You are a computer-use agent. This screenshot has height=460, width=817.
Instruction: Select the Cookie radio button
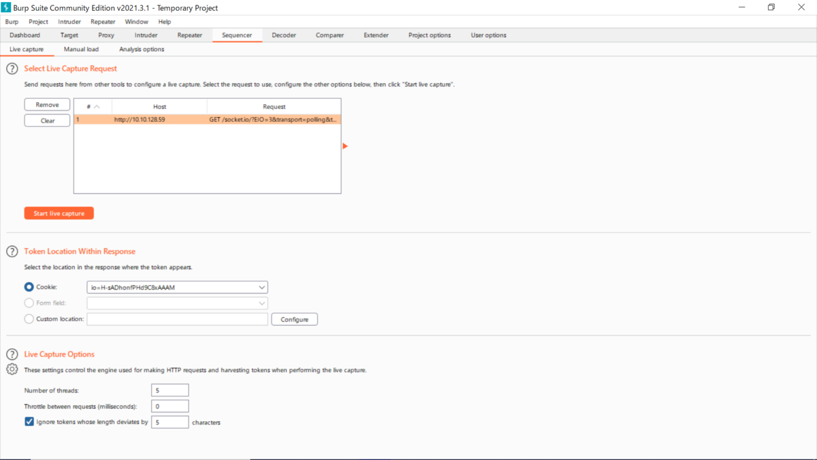tap(29, 288)
